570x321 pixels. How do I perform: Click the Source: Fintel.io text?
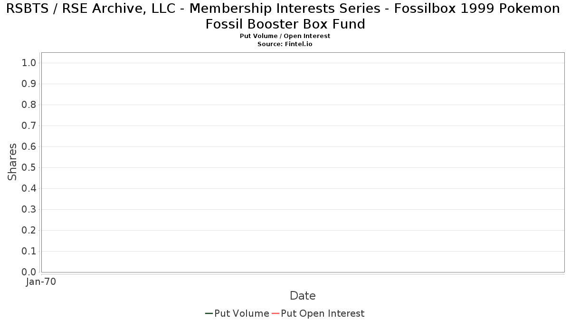click(285, 44)
